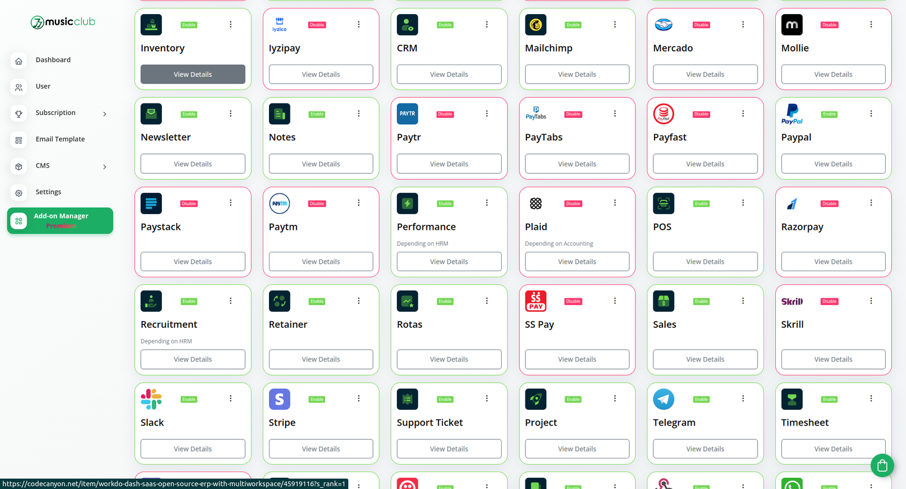The width and height of the screenshot is (906, 489).
Task: Click the PayPal logo icon
Action: 792,114
